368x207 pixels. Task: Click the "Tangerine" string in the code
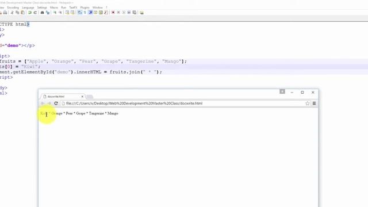point(141,62)
